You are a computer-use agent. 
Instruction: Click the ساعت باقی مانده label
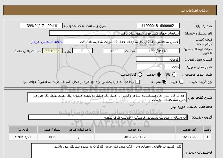[28, 51]
